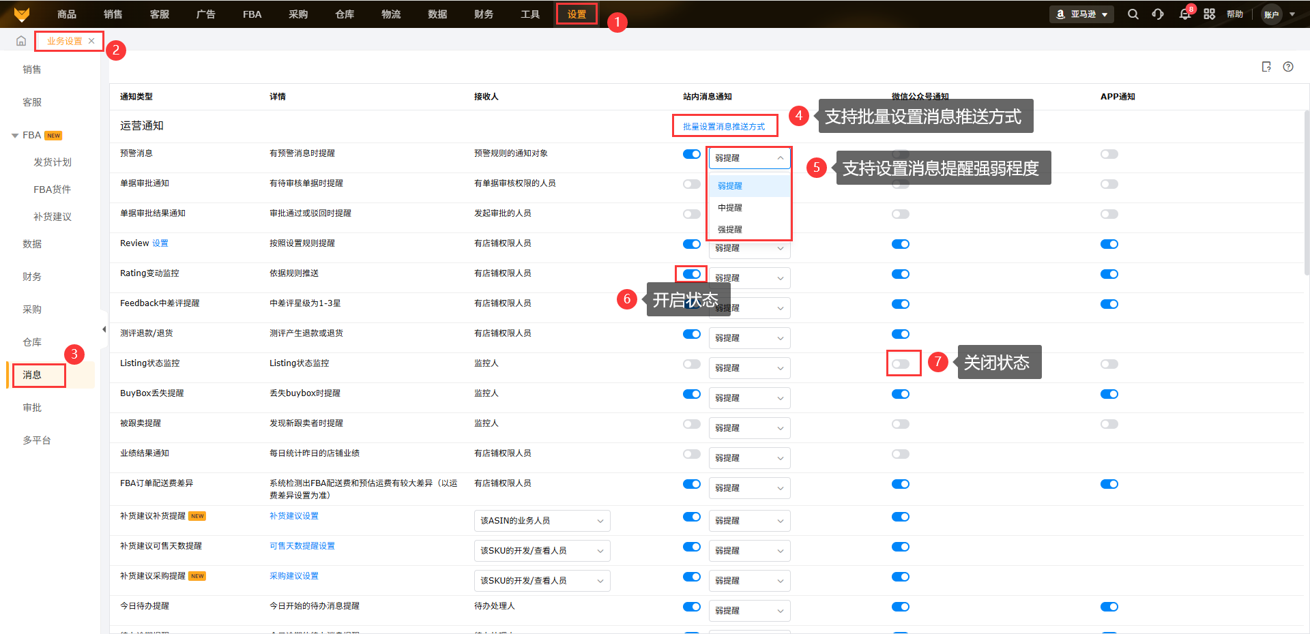Click the orange fox logo icon
This screenshot has width=1310, height=634.
pyautogui.click(x=22, y=14)
